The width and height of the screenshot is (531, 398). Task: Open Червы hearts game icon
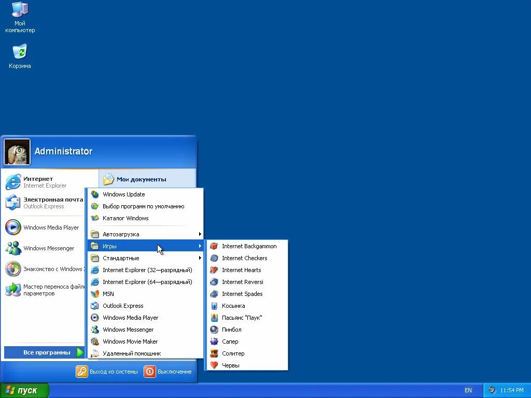(x=214, y=365)
